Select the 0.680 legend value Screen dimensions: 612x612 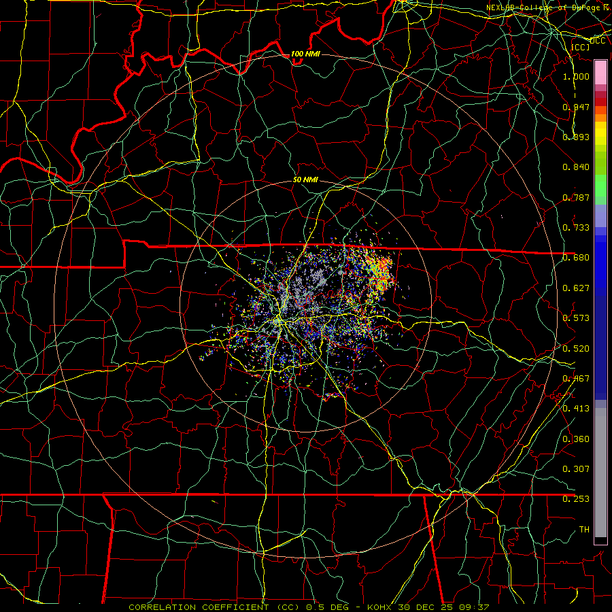576,258
